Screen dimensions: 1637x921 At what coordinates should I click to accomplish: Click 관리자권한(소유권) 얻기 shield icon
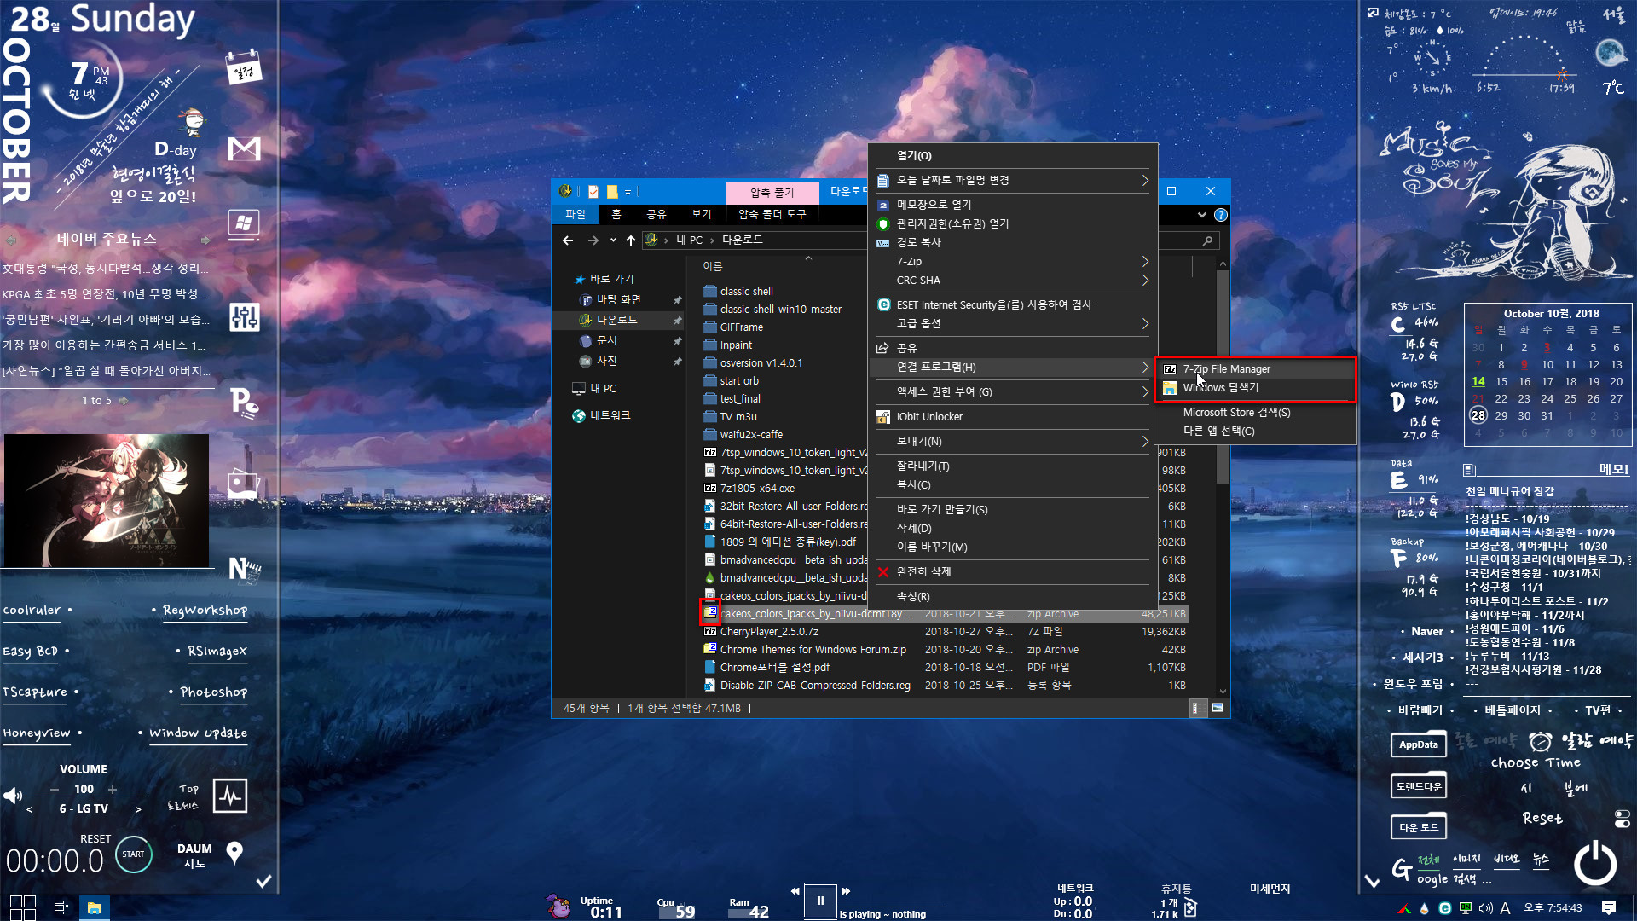coord(883,224)
